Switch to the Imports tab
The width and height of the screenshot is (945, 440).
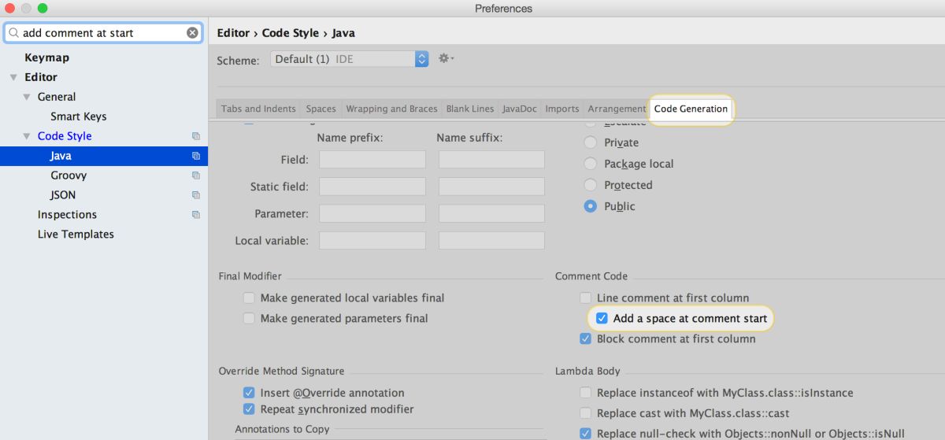coord(562,109)
